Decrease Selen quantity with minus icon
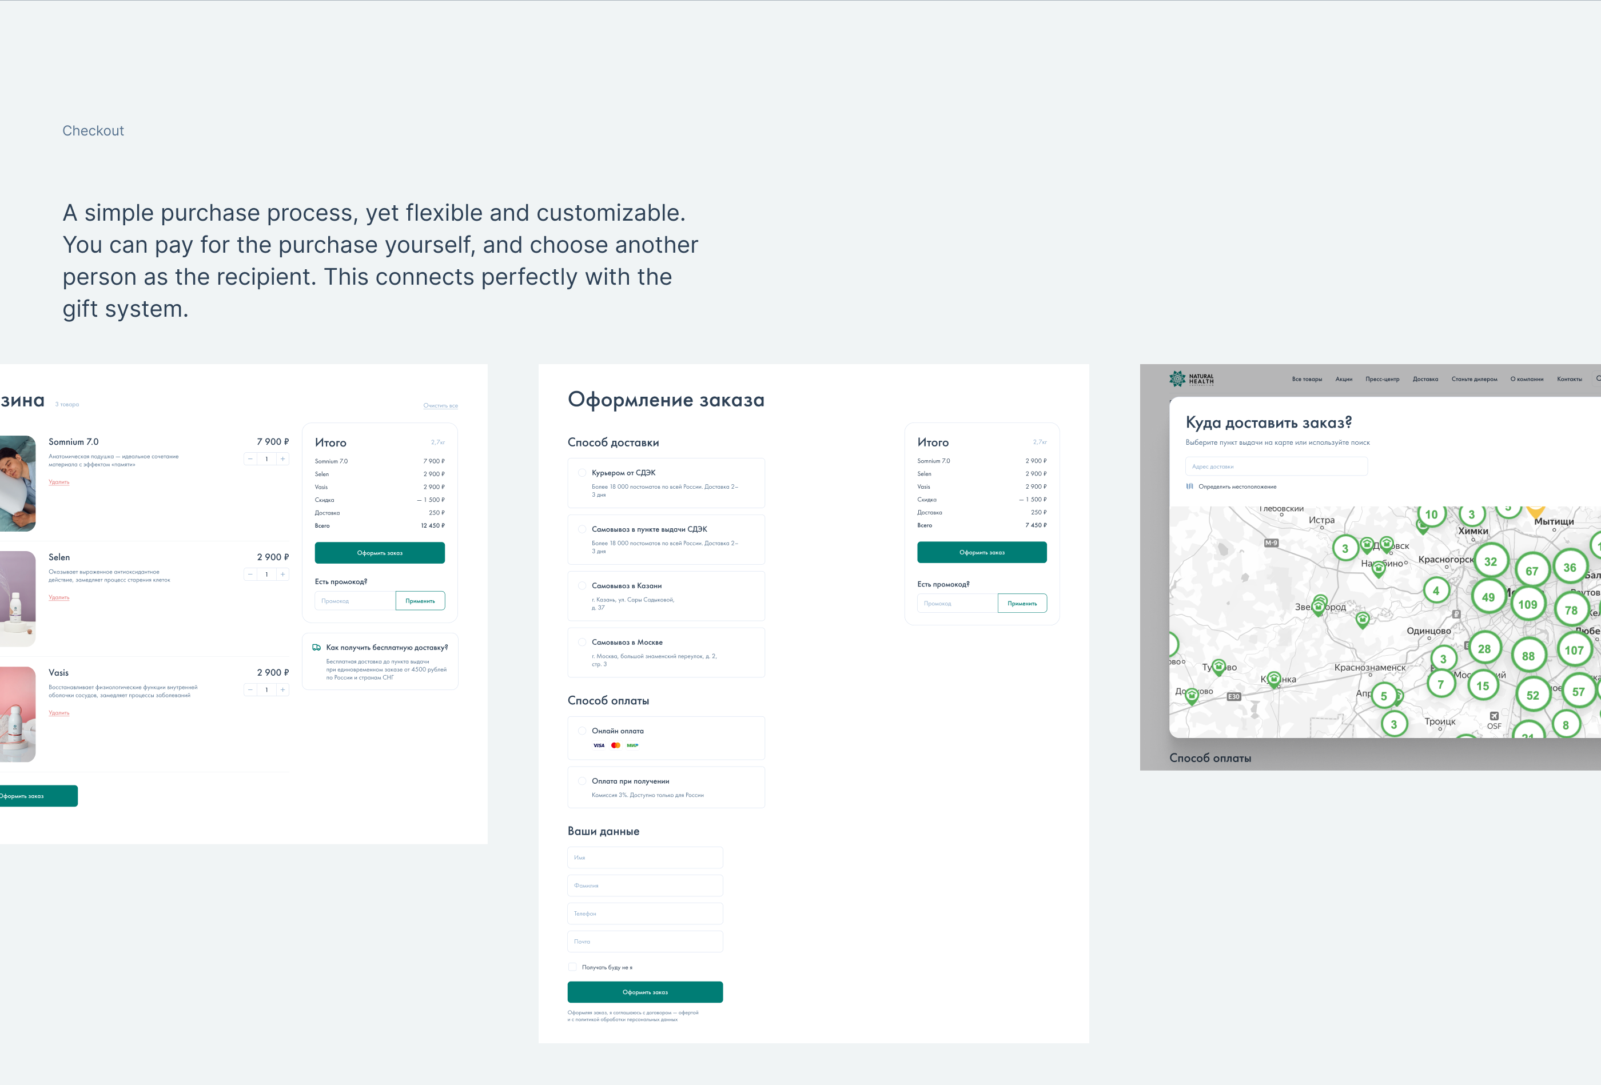Viewport: 1601px width, 1085px height. [250, 575]
